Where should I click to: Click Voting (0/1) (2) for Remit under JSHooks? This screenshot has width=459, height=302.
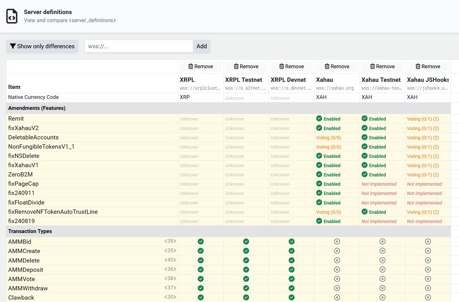click(423, 119)
